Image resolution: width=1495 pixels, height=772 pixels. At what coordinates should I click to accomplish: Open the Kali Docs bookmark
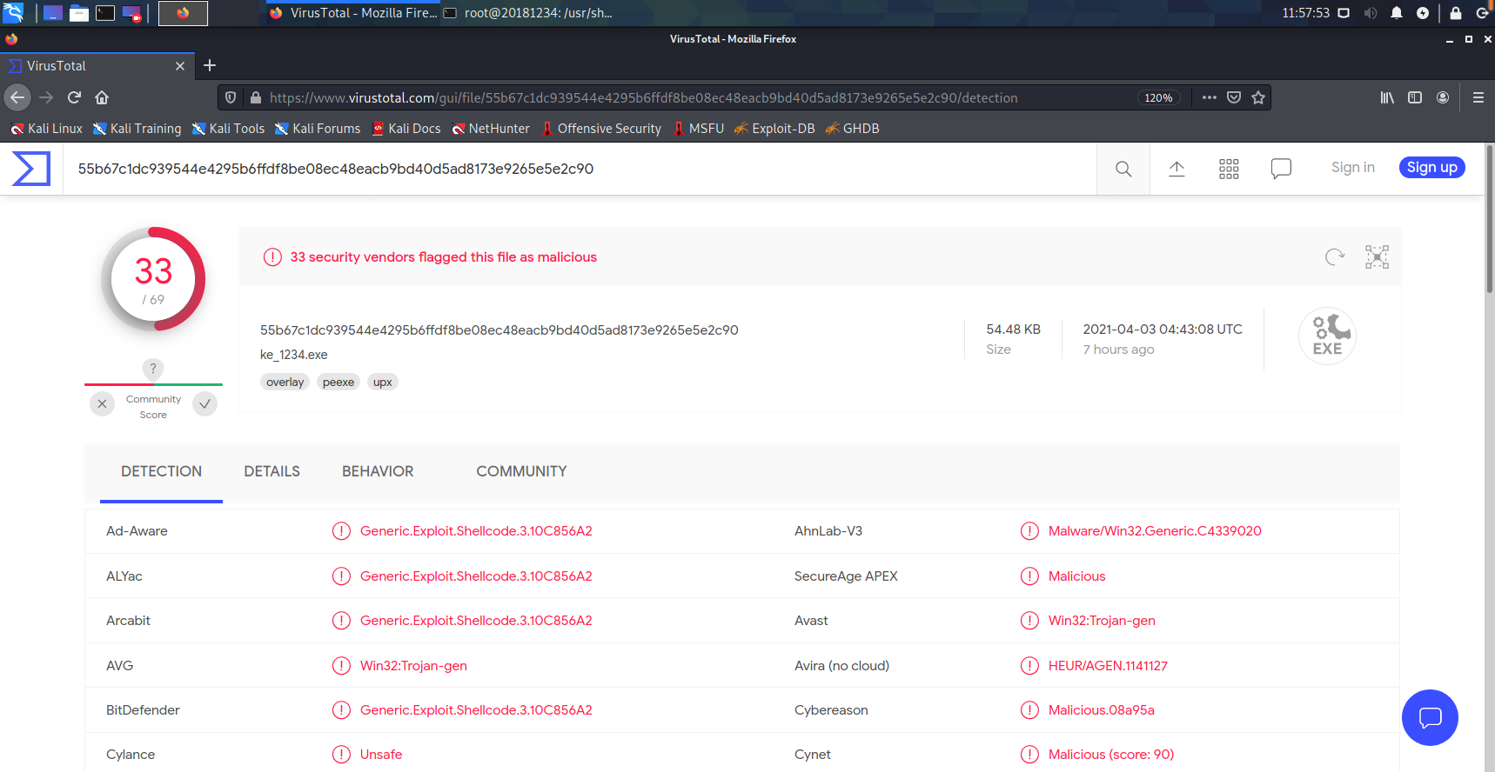(406, 129)
